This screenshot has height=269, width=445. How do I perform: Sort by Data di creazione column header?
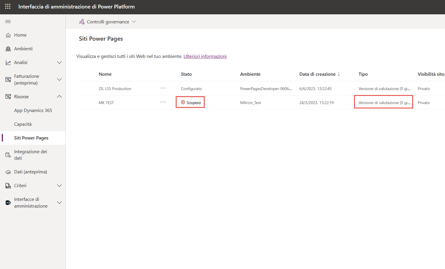click(x=318, y=74)
